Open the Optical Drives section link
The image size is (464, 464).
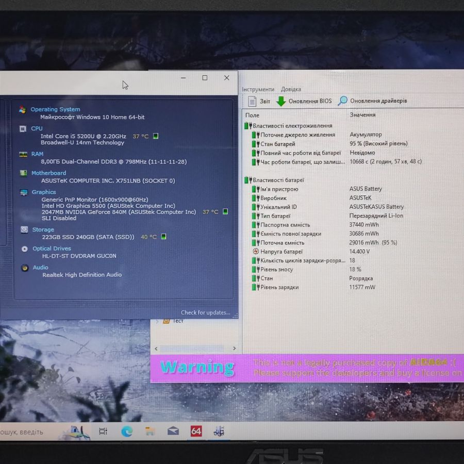click(52, 248)
